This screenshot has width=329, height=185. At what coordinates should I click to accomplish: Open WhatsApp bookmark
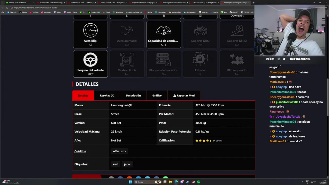click(118, 12)
